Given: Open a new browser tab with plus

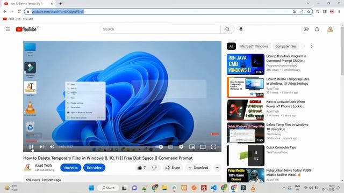Looking at the screenshot, I should [60, 4].
